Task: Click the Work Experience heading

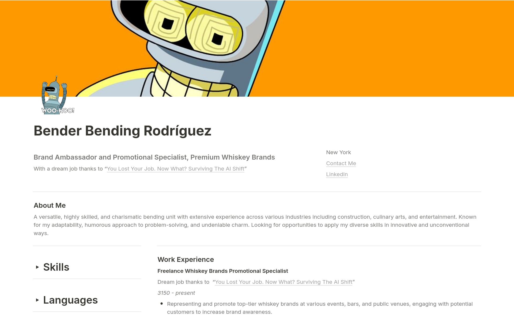Action: tap(186, 259)
